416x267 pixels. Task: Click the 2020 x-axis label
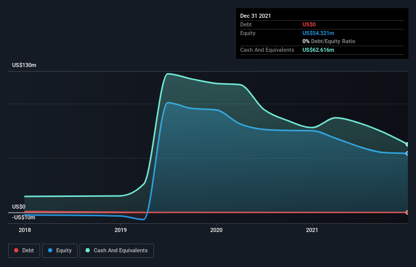point(216,230)
